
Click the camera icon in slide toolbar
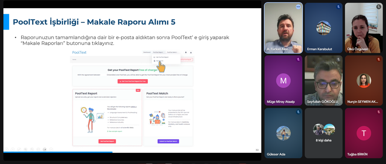click(44, 149)
